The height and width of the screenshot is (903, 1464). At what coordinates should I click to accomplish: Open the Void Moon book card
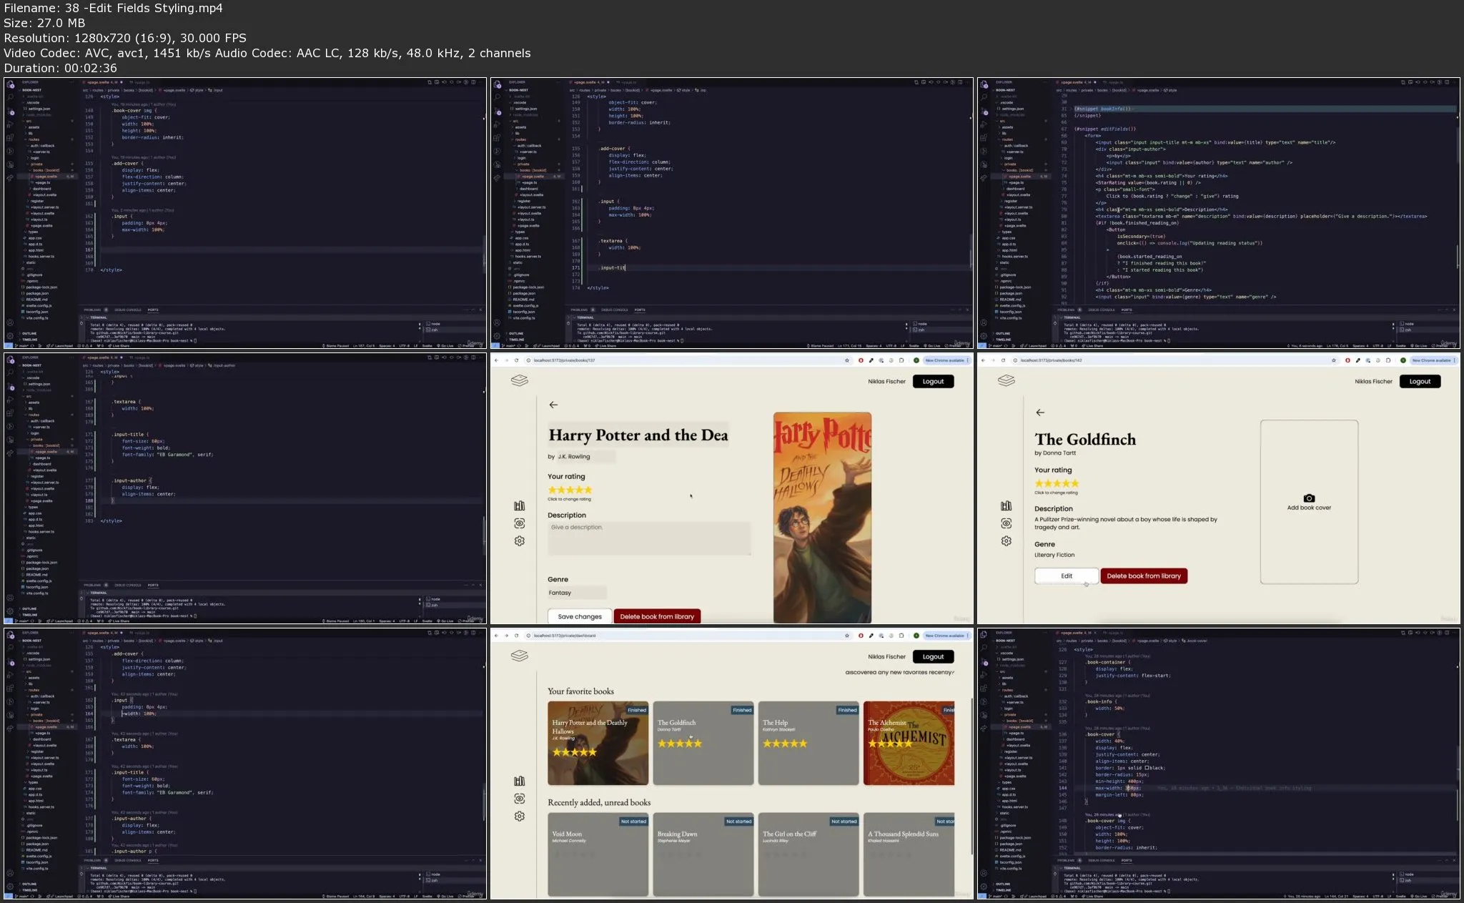point(598,854)
